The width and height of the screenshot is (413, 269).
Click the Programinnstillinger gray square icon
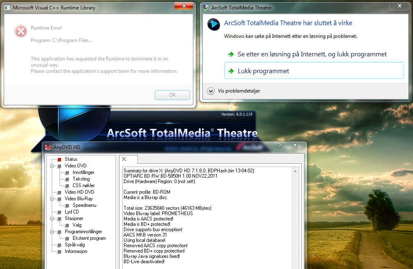[x=60, y=232]
